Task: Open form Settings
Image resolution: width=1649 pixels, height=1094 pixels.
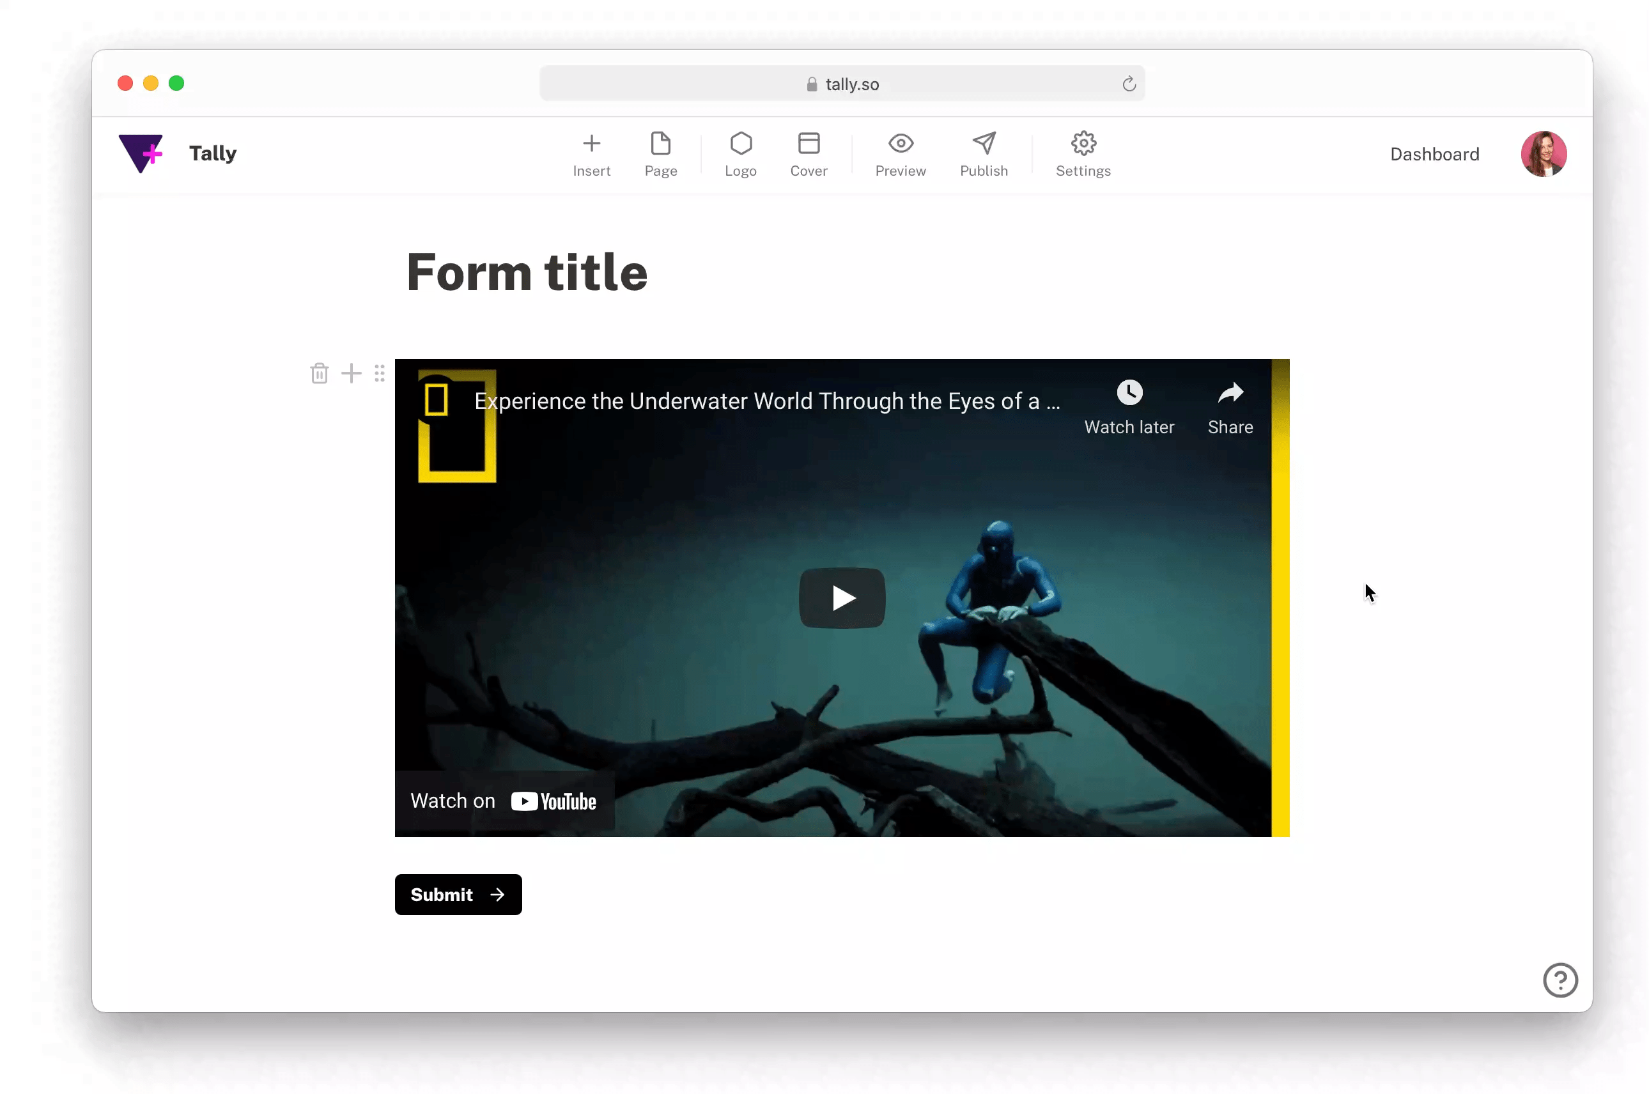Action: click(1082, 155)
